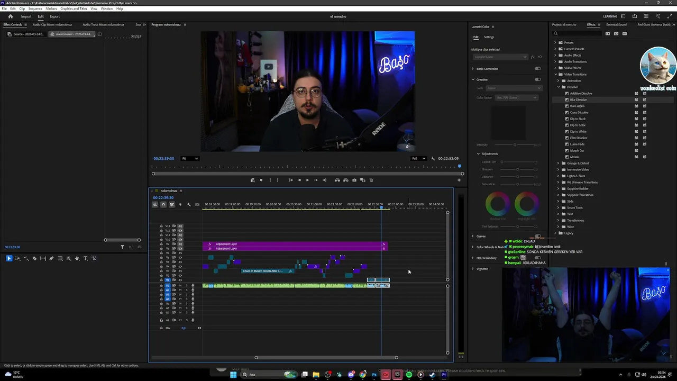Click the Intensity slider handle

(515, 144)
